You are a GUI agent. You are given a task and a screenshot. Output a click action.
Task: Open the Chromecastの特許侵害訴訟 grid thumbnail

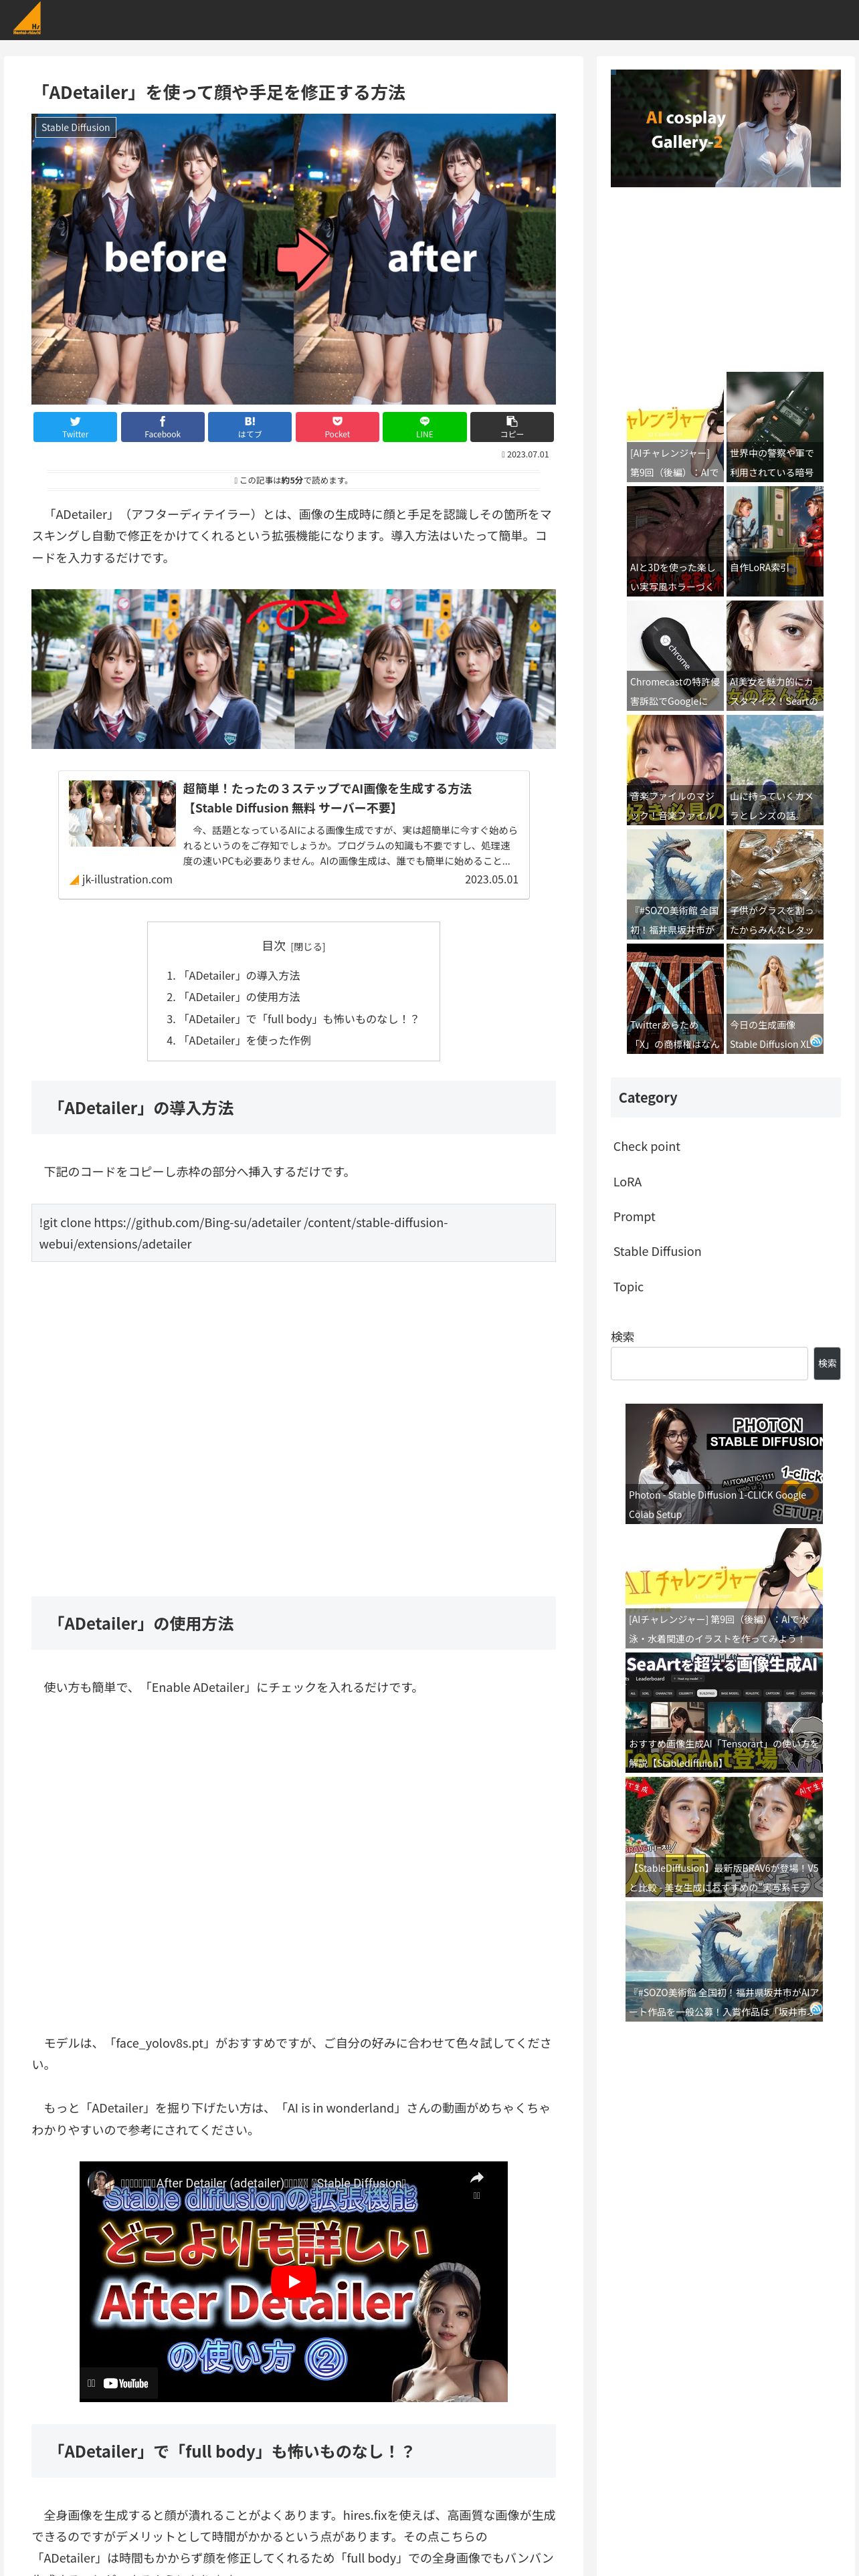pyautogui.click(x=675, y=656)
